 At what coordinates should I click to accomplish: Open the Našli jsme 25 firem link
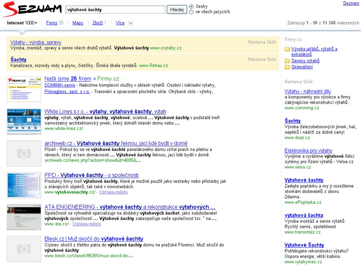[x=68, y=78]
